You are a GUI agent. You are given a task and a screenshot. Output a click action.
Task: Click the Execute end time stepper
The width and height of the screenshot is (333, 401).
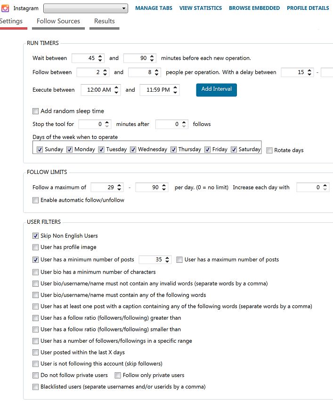[x=176, y=90]
